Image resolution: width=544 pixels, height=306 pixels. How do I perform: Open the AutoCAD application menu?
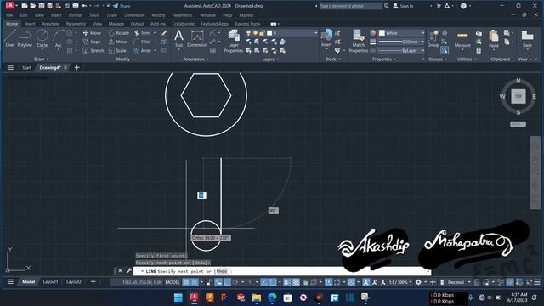10,6
